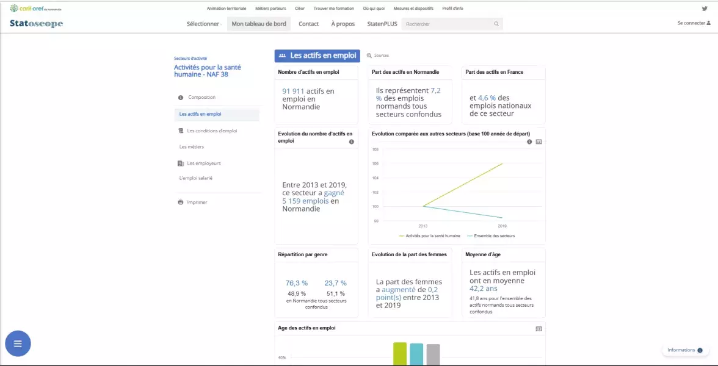Click the green bar in age chart
This screenshot has height=366, width=718.
click(x=399, y=354)
